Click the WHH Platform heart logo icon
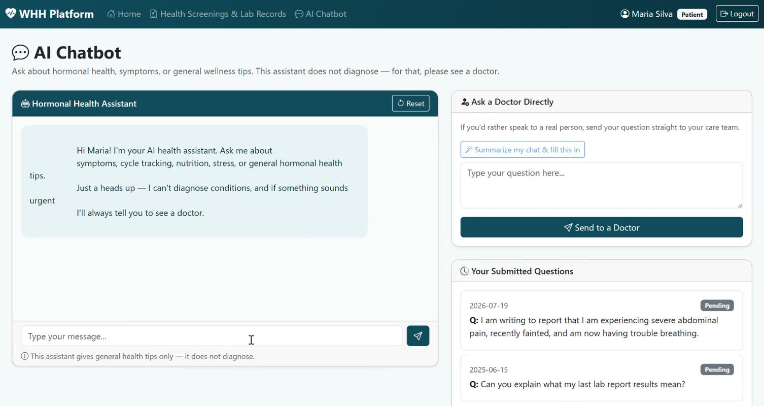Screen dimensions: 764x406 coord(11,14)
